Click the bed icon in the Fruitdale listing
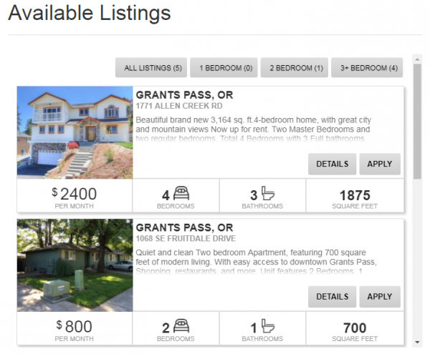Screen dimensions: 430x354 [182, 327]
